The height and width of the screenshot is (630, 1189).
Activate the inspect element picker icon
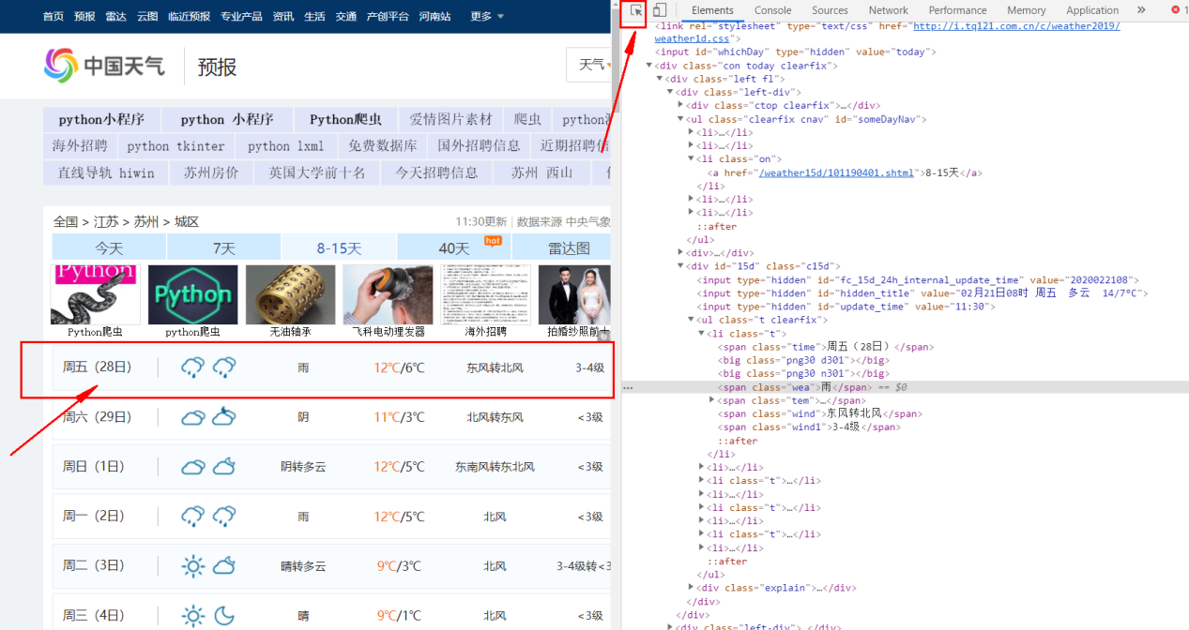(636, 10)
